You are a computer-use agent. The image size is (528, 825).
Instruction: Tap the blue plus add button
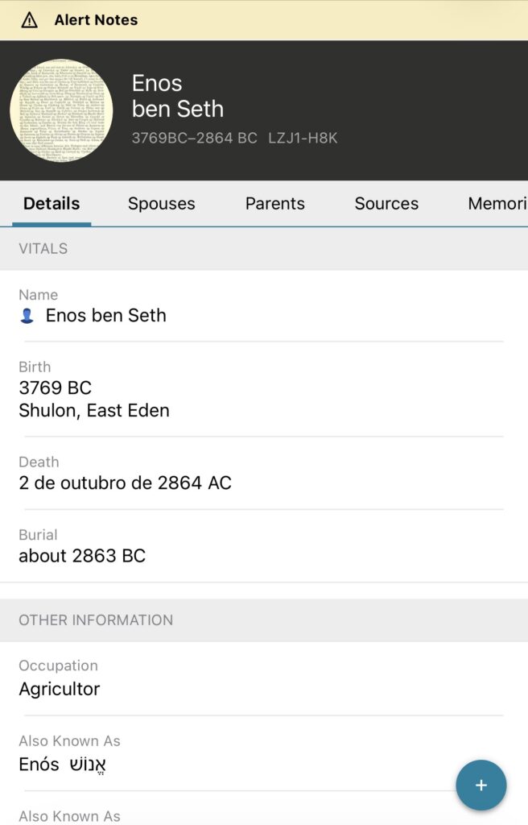pyautogui.click(x=481, y=785)
